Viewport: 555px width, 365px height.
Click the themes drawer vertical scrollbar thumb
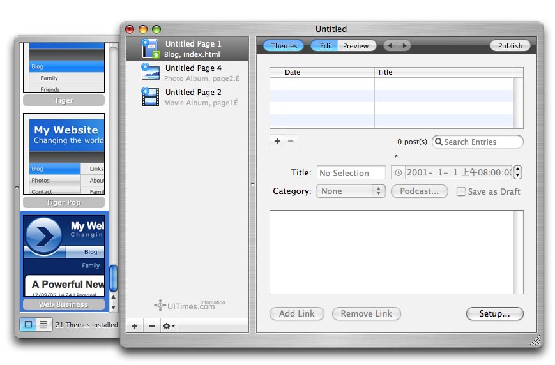114,277
